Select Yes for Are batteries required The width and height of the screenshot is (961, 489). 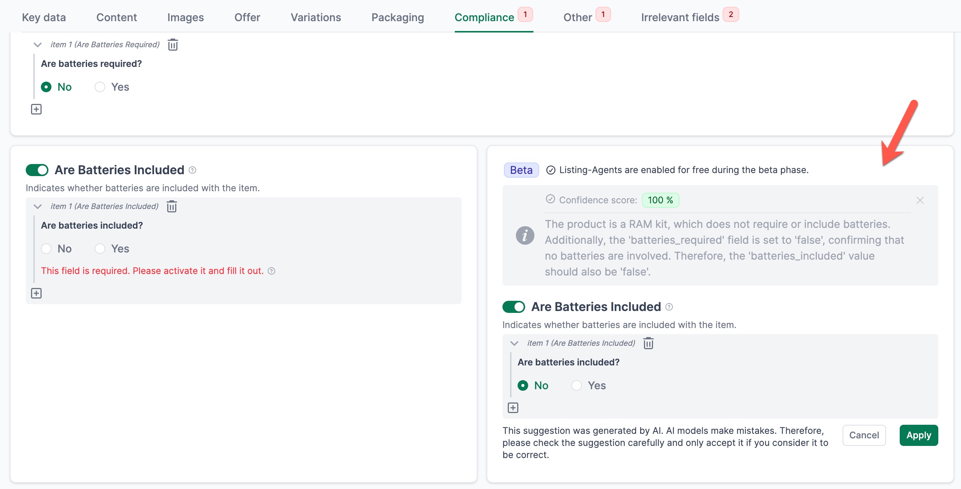coord(100,87)
